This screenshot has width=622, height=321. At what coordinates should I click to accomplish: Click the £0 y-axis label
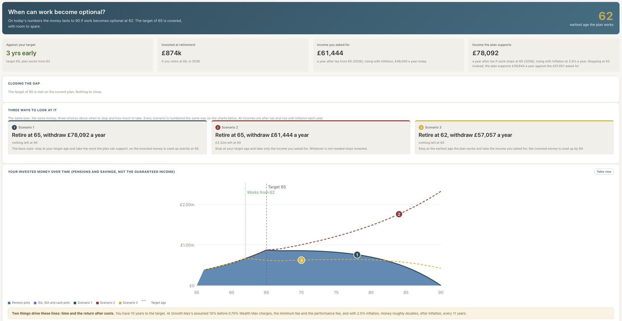192,286
